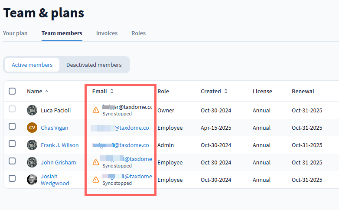Click Chas Vigan's CV avatar icon
Viewport: 339px width, 210px height.
coord(32,128)
